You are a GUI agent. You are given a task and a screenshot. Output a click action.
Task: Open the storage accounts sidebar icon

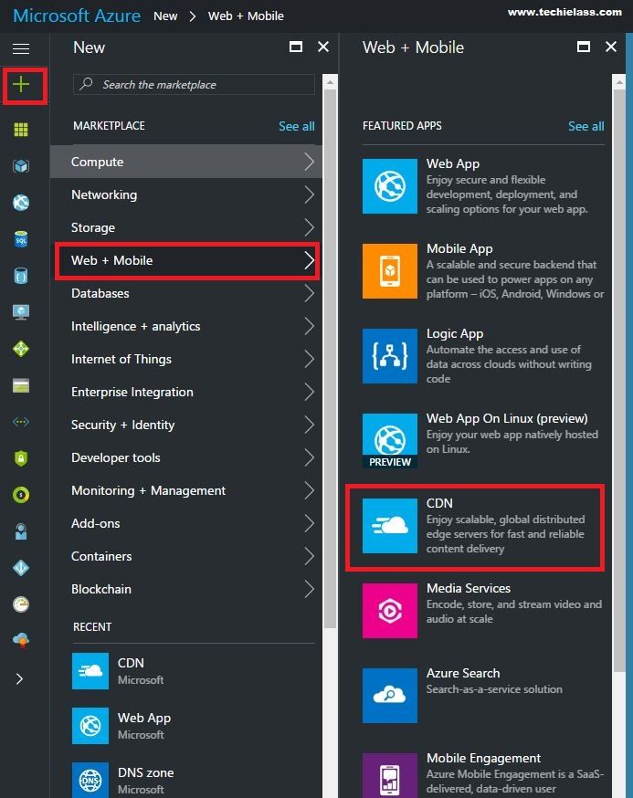[x=21, y=385]
